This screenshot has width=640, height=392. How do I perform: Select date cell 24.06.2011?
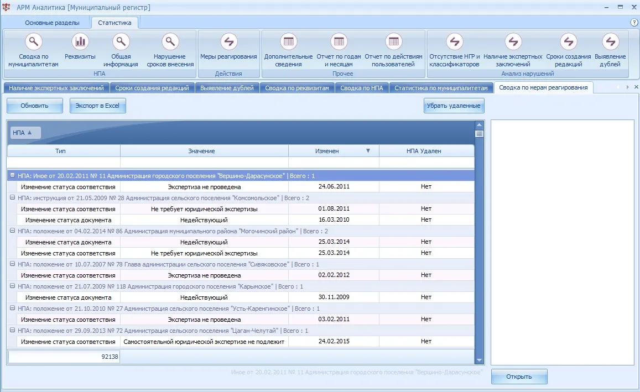(334, 186)
